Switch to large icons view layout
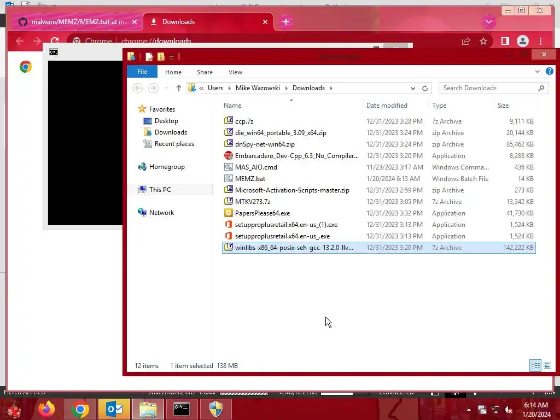The image size is (560, 420). [547, 365]
